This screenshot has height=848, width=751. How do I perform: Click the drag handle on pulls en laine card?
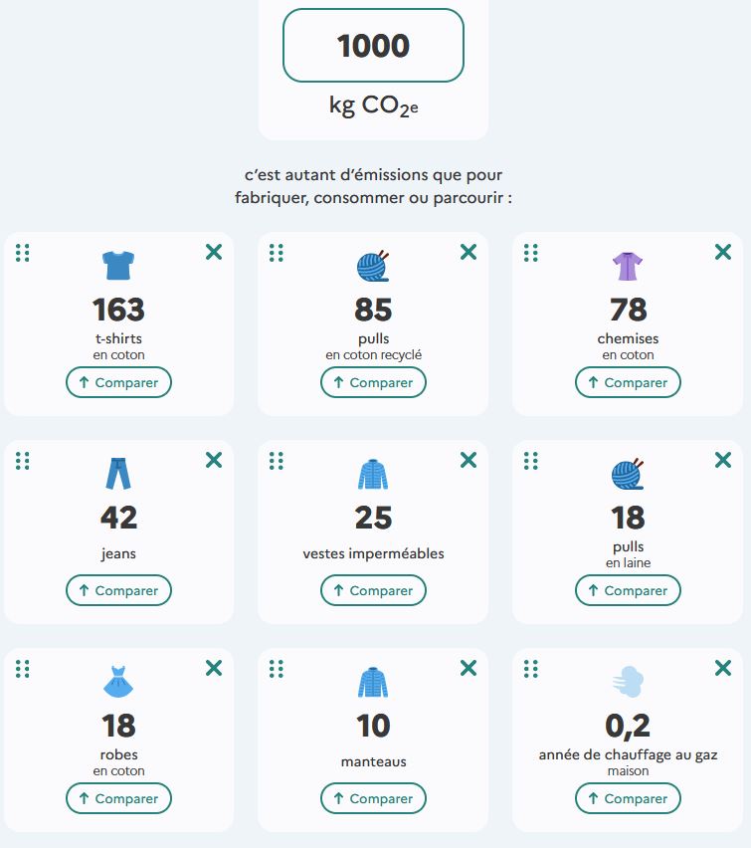(x=531, y=461)
